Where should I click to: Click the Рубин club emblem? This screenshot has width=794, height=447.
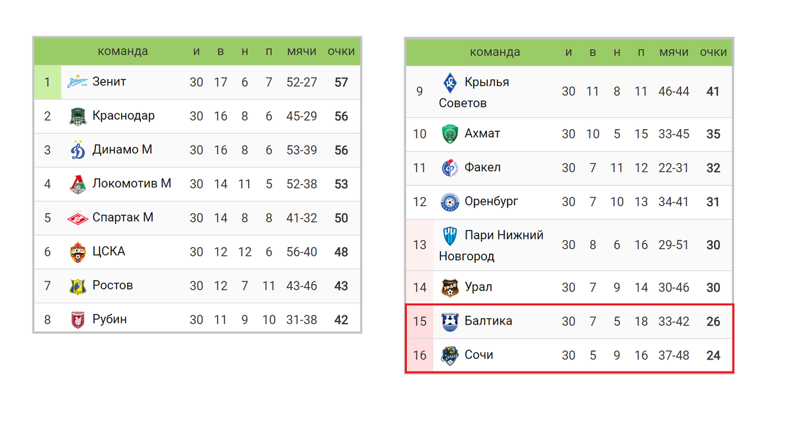click(77, 320)
